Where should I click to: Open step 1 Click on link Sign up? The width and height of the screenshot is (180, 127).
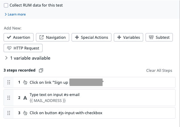(90, 82)
